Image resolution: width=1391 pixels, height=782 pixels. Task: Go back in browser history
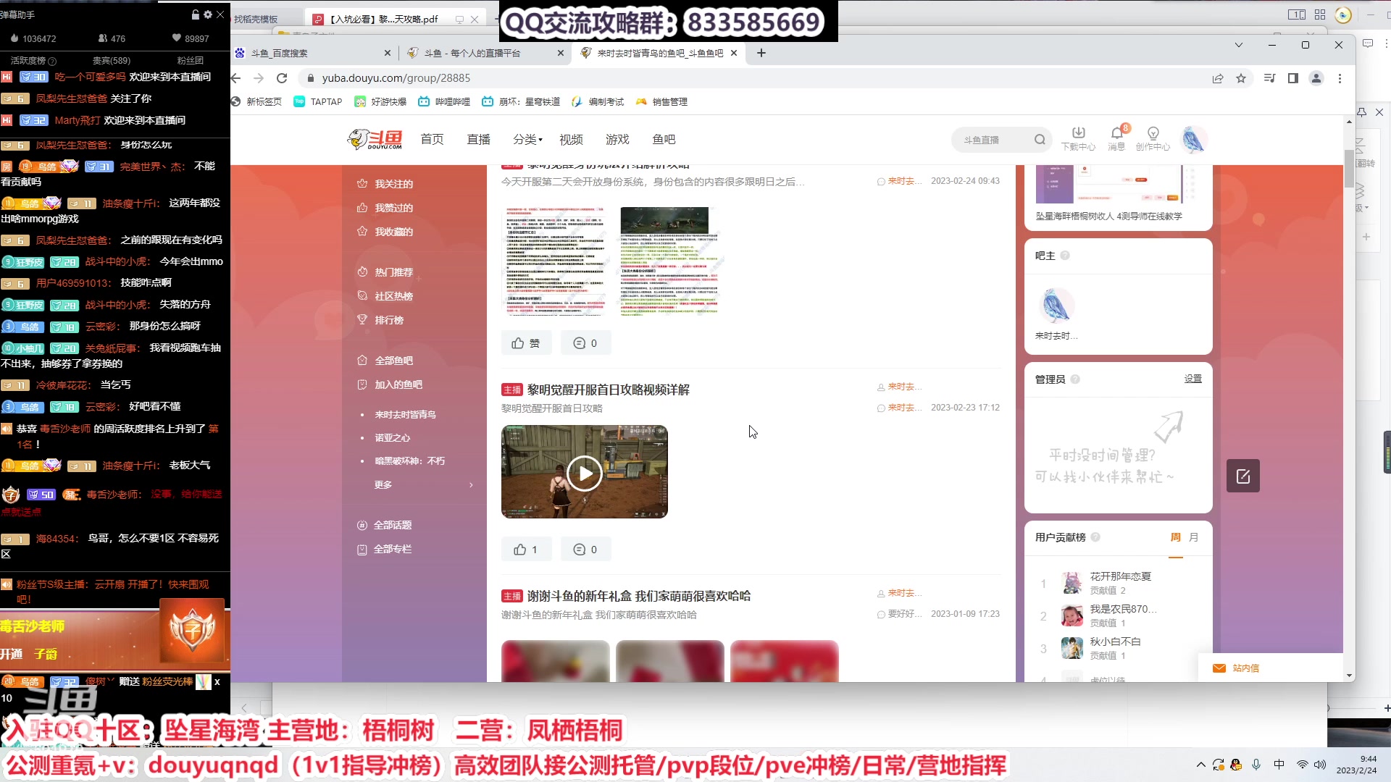(236, 78)
